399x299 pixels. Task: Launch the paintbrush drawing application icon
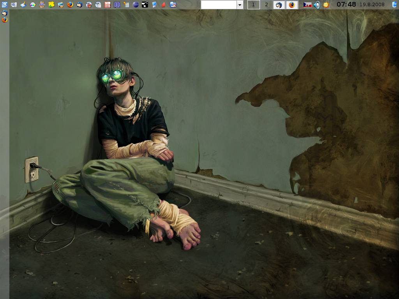(x=23, y=5)
